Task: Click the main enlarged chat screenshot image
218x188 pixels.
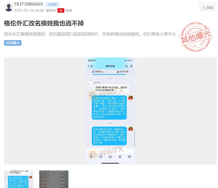Action: 110,111
